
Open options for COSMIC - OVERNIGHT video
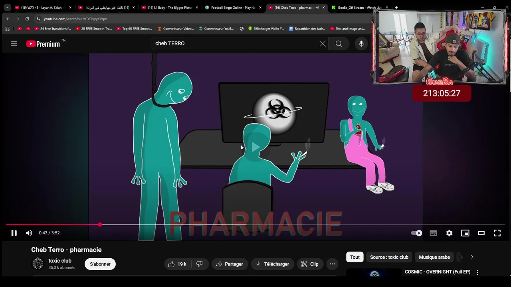tap(477, 272)
